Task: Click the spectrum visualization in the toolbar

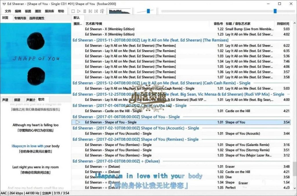Action: pyautogui.click(x=120, y=12)
